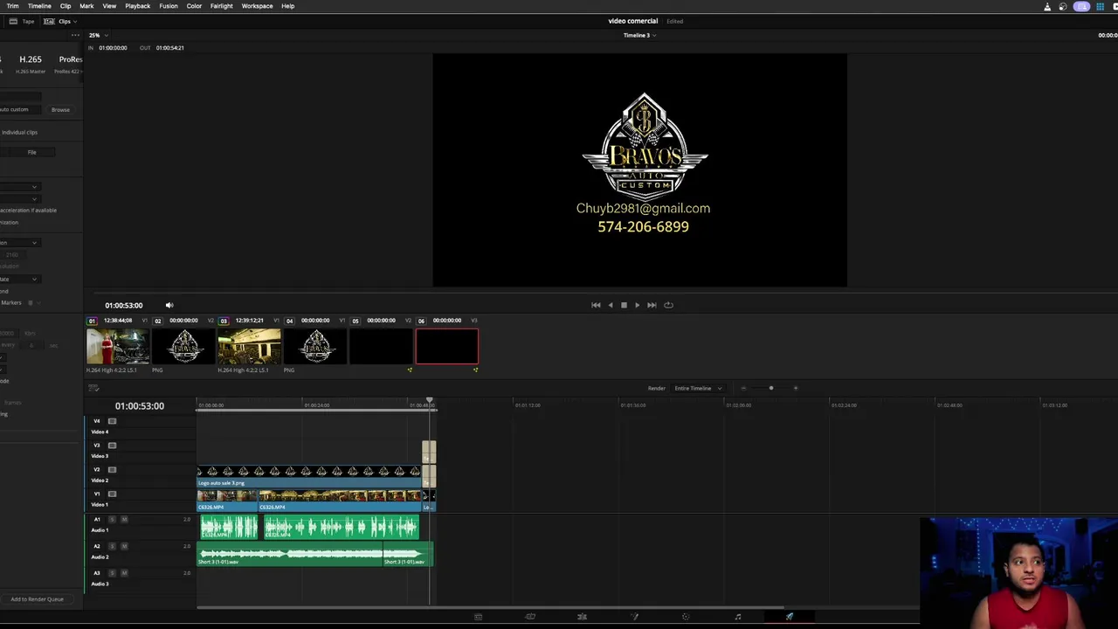Open the frame rate dropdown in render settings

[19, 279]
